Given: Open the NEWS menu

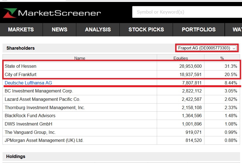Looking at the screenshot, I should point(60,29).
